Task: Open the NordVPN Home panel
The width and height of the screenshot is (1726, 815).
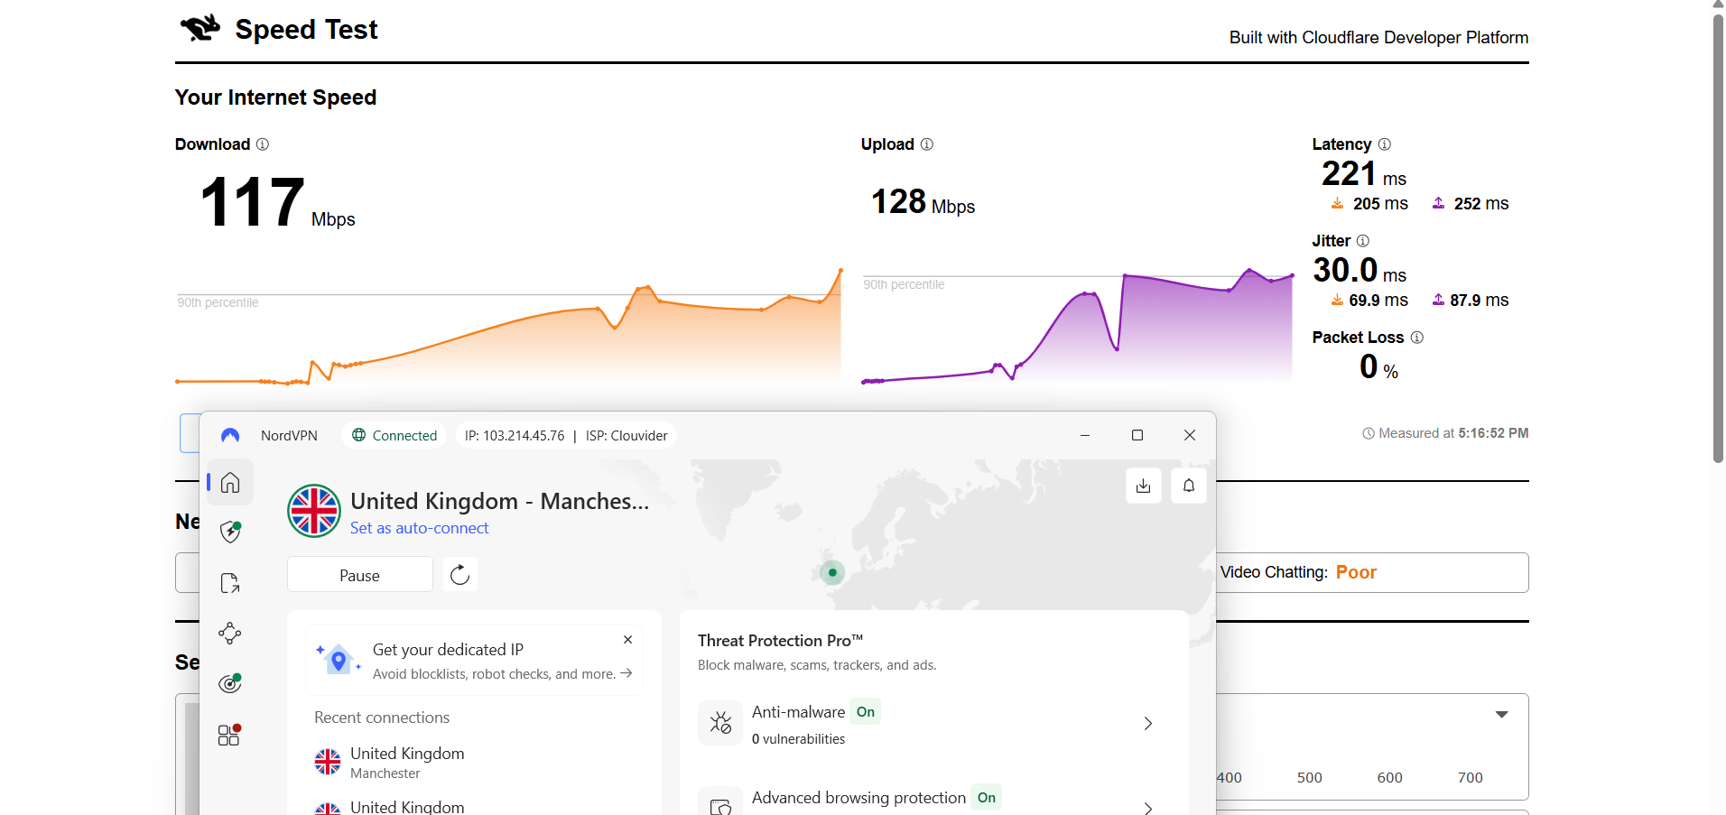Action: [x=229, y=481]
